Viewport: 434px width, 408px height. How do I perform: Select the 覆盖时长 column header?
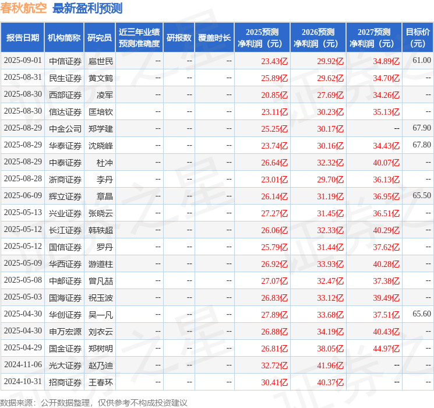(x=214, y=38)
